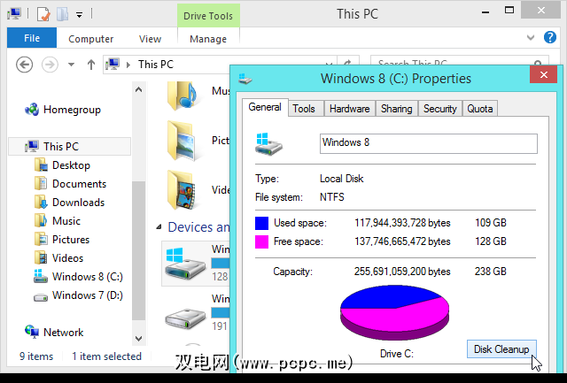Click the navigation pane scrollbar thumb
The width and height of the screenshot is (567, 383).
pos(138,250)
